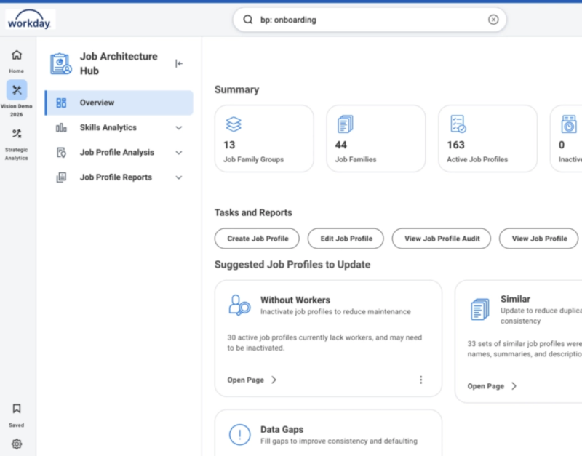The width and height of the screenshot is (582, 456).
Task: Click the chevron beside Without Workers Open Page
Action: click(274, 380)
